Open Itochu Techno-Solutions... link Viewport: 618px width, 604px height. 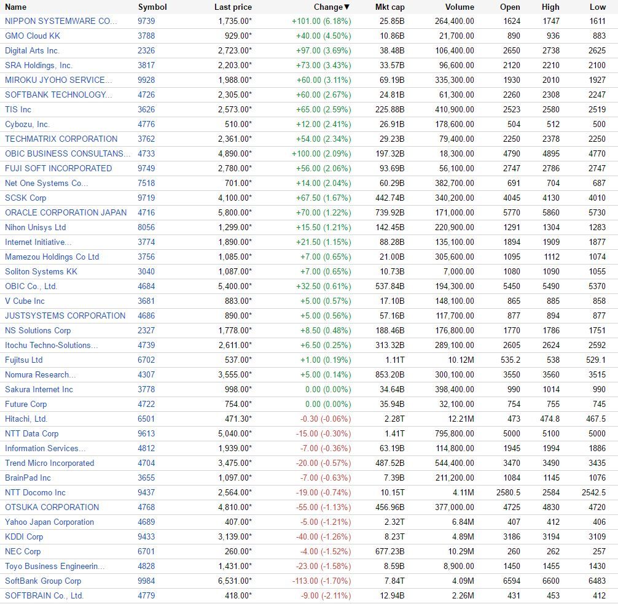(x=52, y=346)
